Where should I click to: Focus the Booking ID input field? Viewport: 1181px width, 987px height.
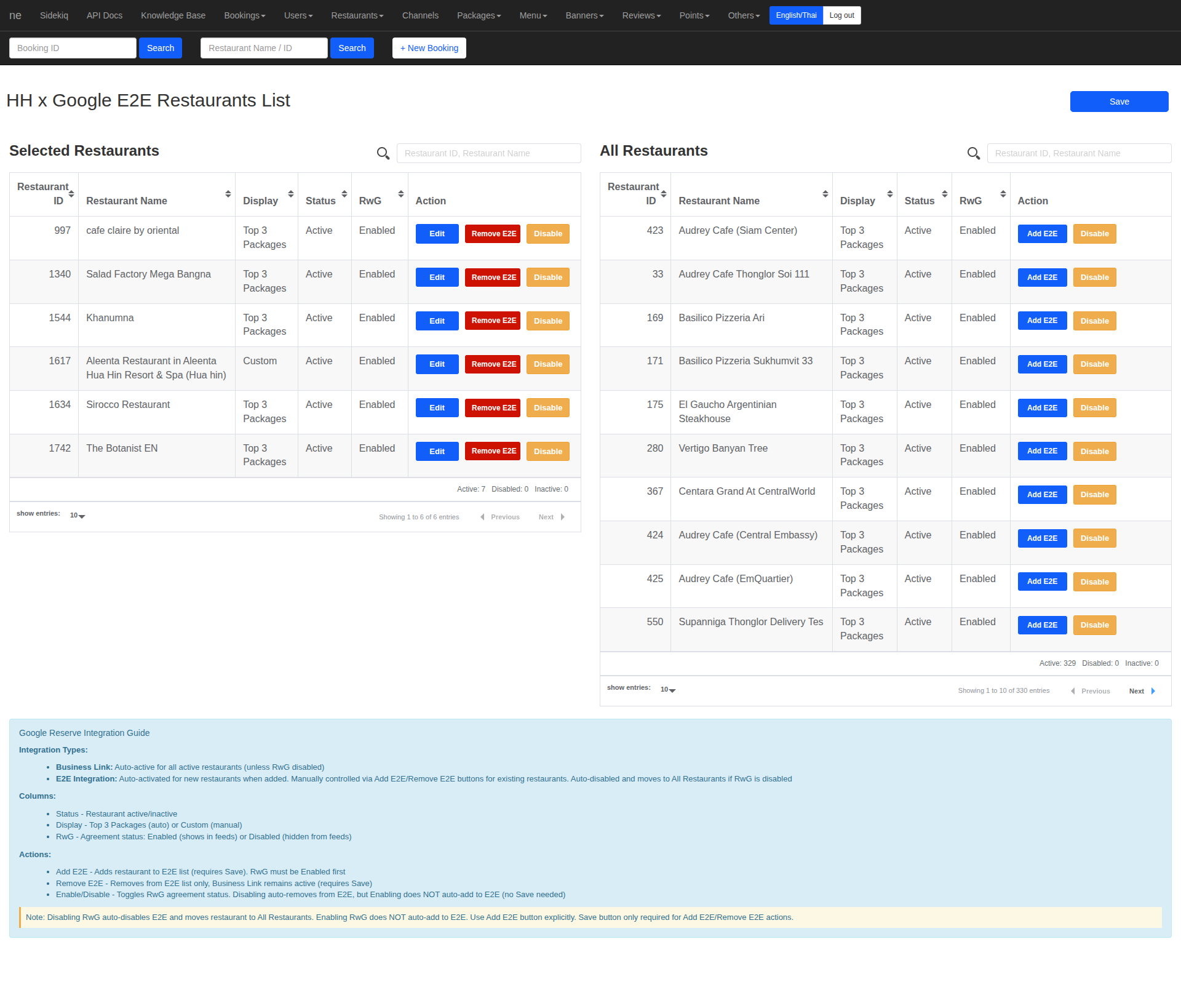tap(73, 48)
